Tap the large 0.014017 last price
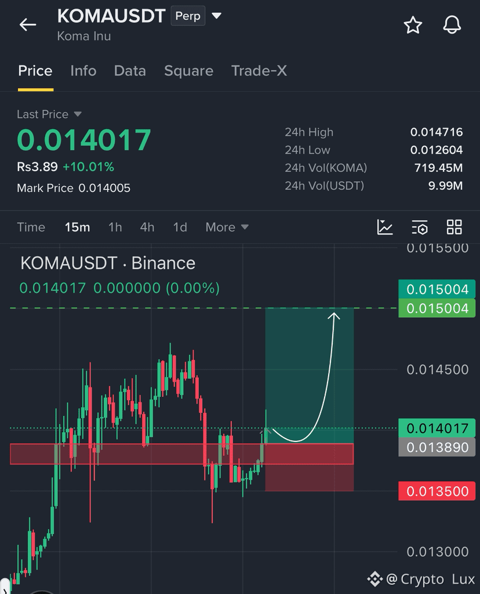 [84, 140]
